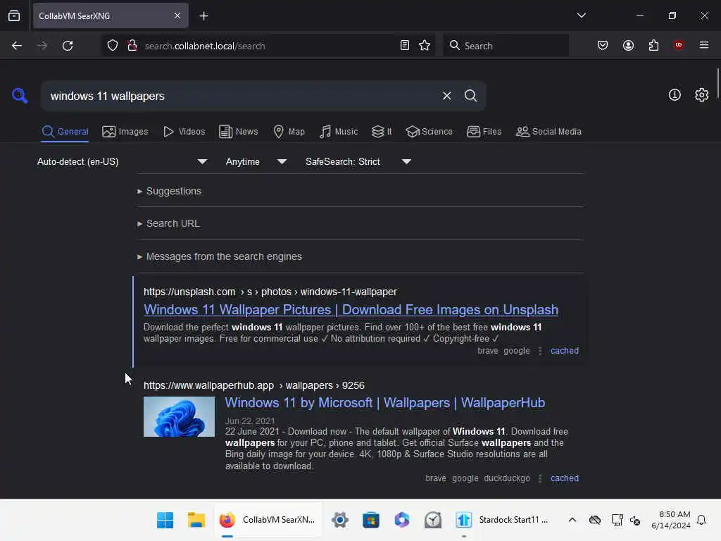Open Microsoft Store from taskbar
Screen dimensions: 721x541
[370, 520]
